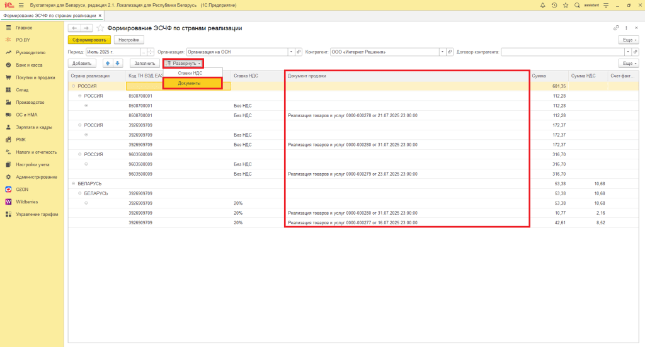This screenshot has width=645, height=347.
Task: Collapse the top-level БЕЛАРУСЬ group
Action: pyautogui.click(x=73, y=183)
